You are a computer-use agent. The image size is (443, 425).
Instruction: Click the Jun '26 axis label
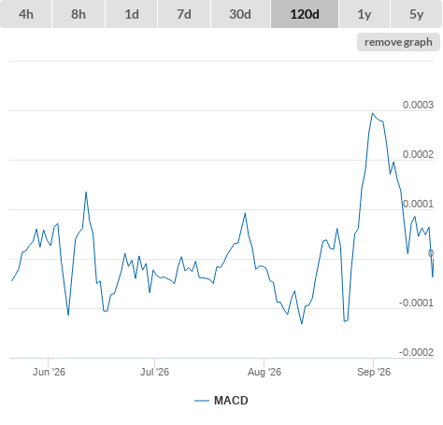(49, 372)
